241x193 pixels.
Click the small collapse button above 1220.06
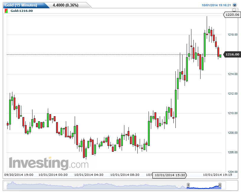tap(234, 10)
